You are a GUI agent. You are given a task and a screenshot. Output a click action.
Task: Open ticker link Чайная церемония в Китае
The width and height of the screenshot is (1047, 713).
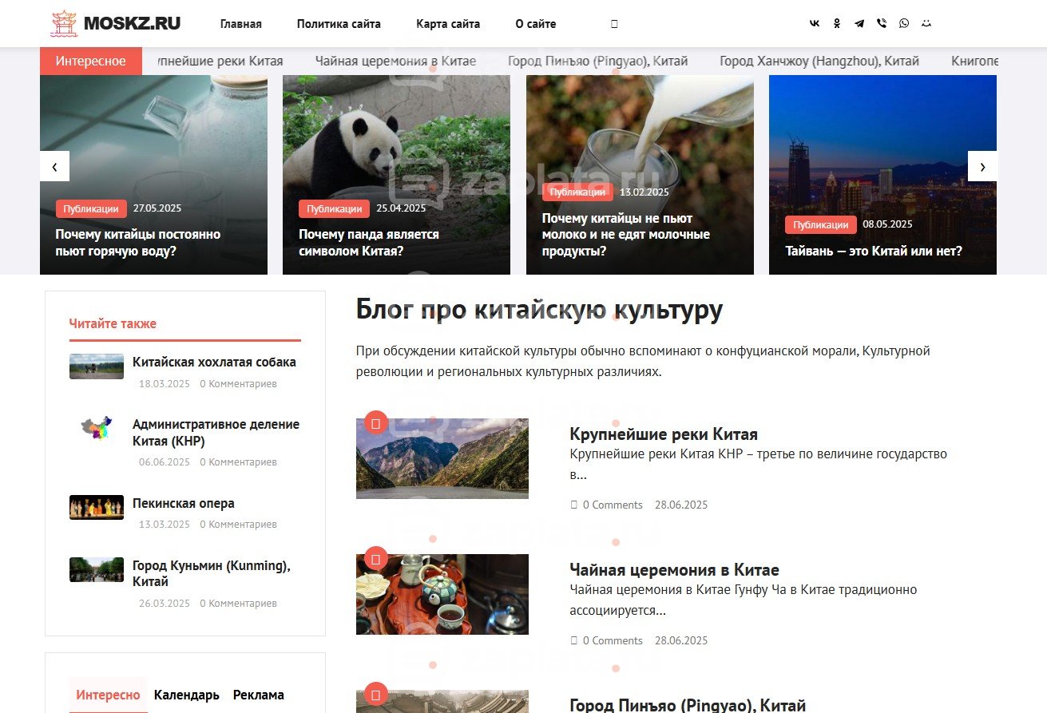(395, 61)
